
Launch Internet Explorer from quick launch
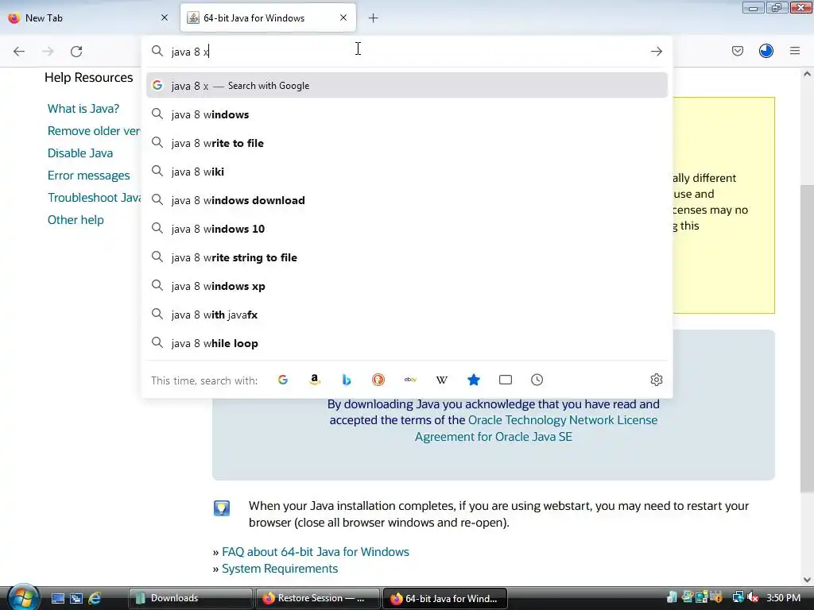point(95,598)
